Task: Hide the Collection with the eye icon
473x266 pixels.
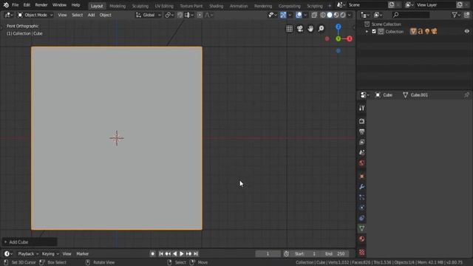Action: 466,31
